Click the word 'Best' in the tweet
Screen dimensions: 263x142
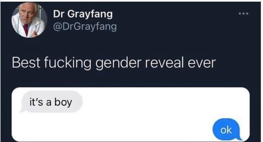pos(26,63)
